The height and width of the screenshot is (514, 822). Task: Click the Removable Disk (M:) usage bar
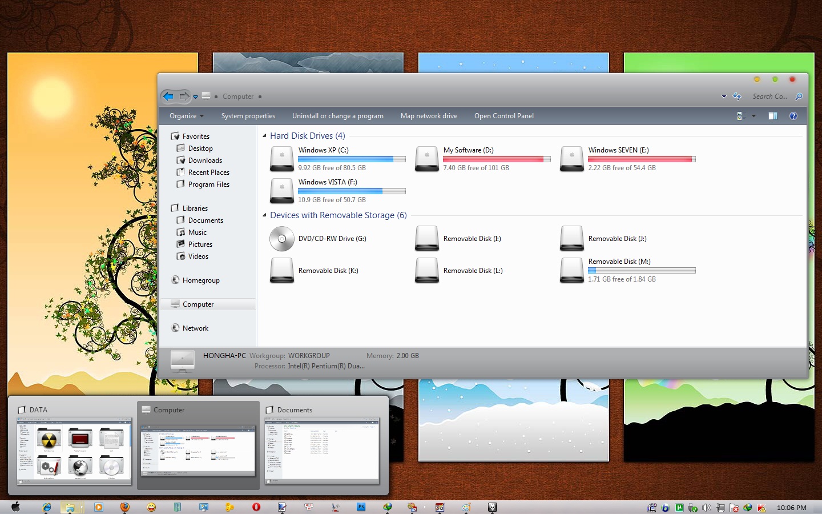[x=642, y=271]
